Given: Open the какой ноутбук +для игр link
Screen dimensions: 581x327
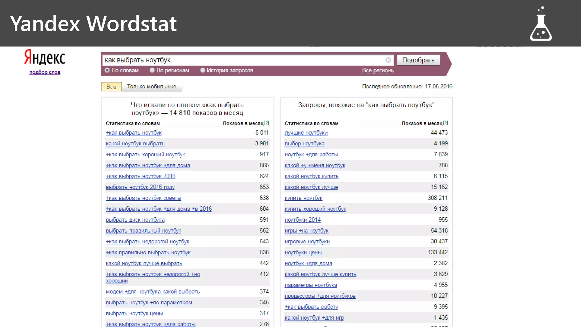Looking at the screenshot, I should [x=314, y=318].
